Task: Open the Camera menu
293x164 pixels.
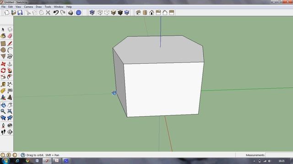Action: click(x=28, y=7)
